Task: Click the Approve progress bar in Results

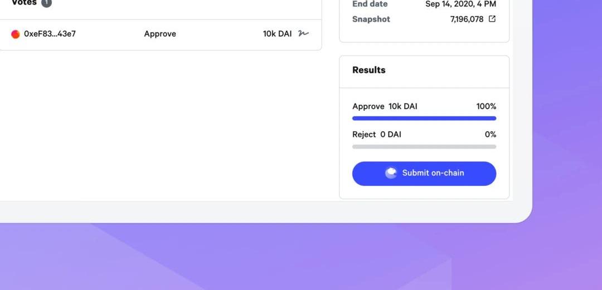Action: coord(424,119)
